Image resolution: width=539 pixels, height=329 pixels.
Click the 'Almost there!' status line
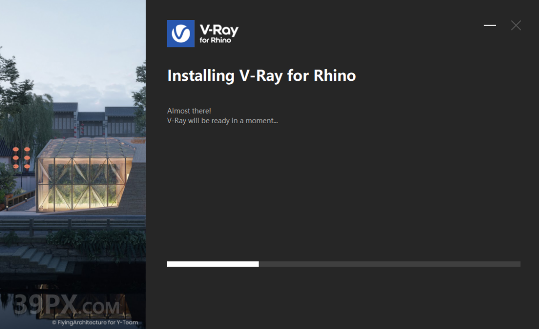coord(189,111)
